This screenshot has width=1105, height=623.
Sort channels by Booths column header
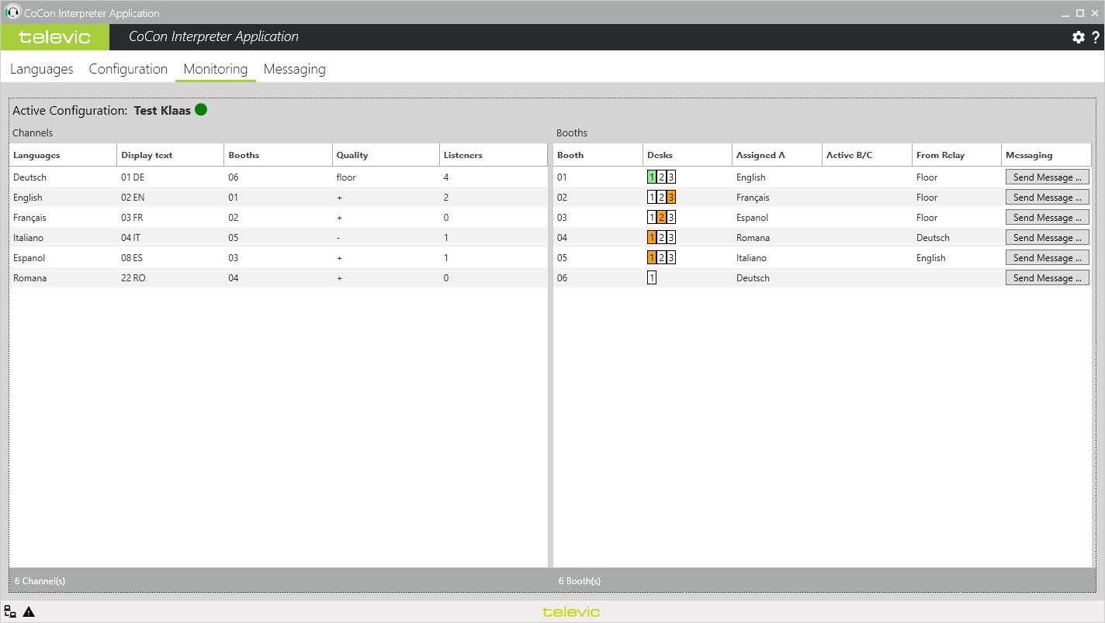[278, 155]
